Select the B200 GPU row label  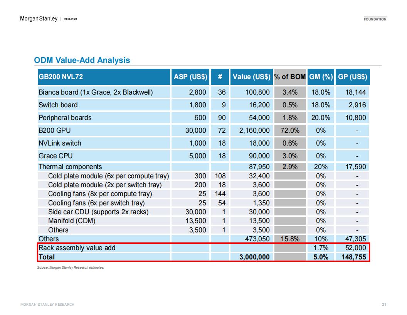coord(54,130)
